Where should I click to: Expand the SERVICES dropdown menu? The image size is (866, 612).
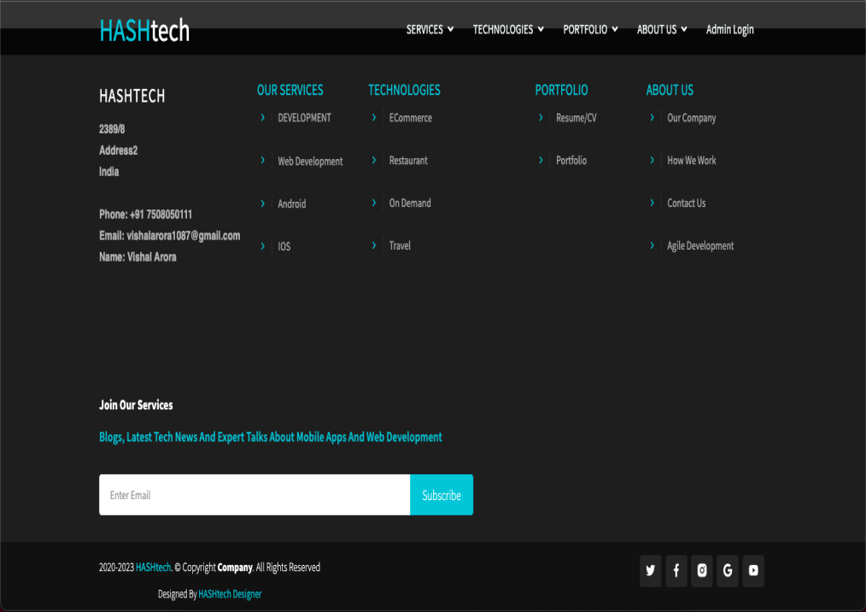[430, 30]
